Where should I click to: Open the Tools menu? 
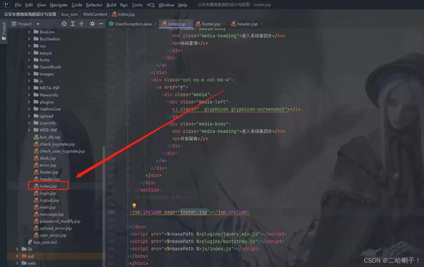click(137, 5)
